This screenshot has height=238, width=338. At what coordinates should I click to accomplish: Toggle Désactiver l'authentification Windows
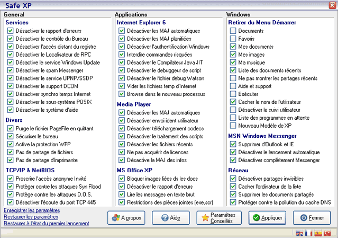click(x=122, y=47)
